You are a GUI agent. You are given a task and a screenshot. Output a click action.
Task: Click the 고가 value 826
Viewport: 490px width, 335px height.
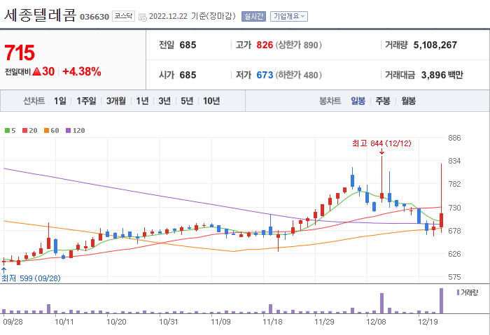click(265, 45)
